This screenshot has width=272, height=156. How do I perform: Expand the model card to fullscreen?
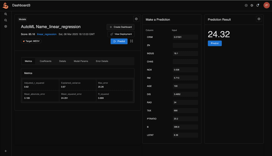pos(131,41)
